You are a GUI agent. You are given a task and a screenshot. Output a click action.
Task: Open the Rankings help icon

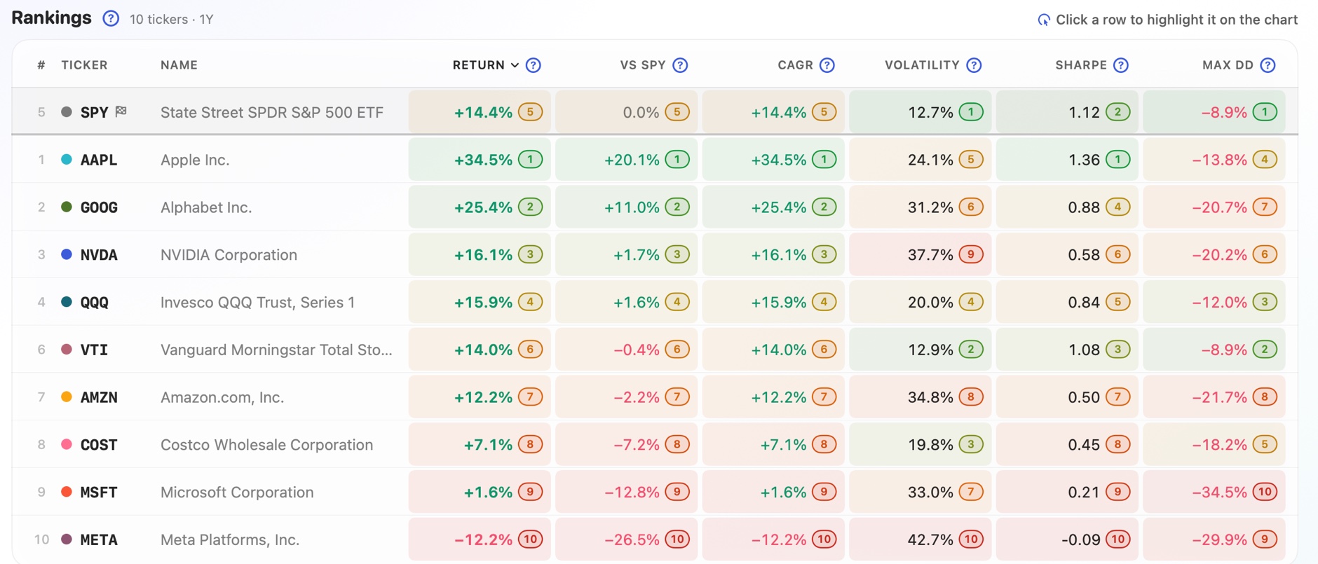coord(111,19)
